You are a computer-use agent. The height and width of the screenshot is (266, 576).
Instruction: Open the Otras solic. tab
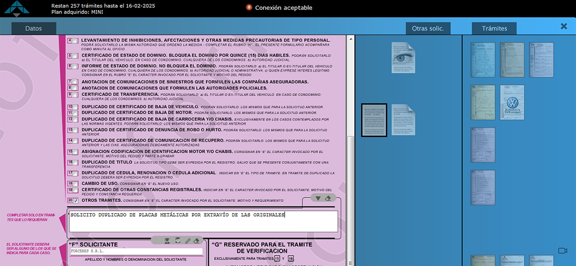click(427, 29)
